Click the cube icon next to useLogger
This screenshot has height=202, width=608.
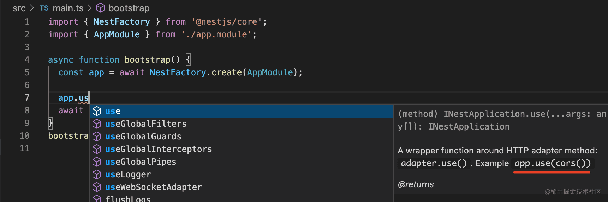[97, 175]
